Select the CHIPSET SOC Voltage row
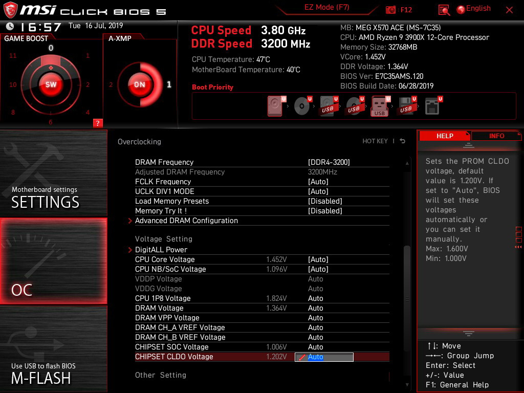Image resolution: width=524 pixels, height=393 pixels. (262, 346)
